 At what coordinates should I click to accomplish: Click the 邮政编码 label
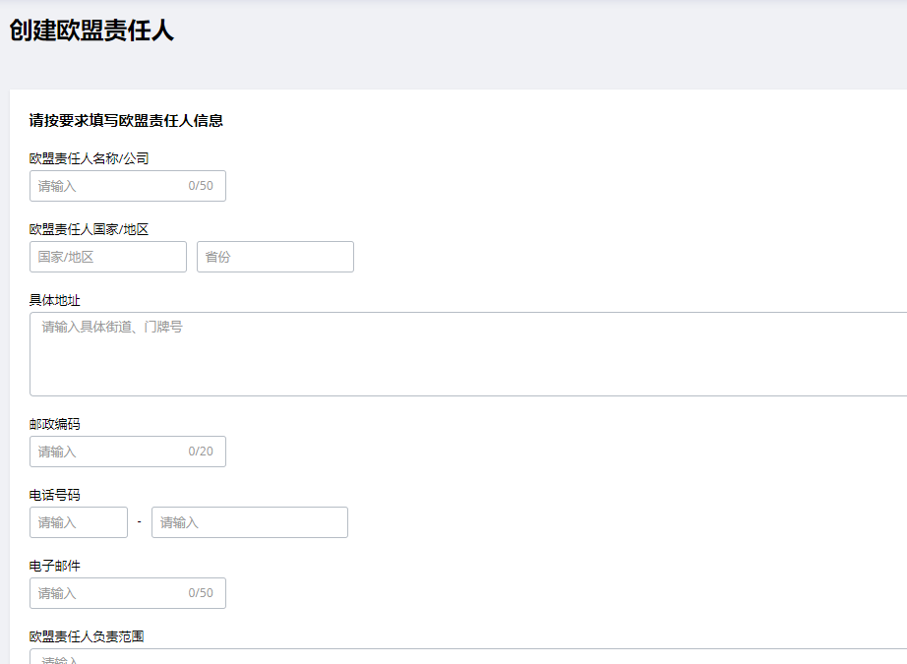(55, 424)
